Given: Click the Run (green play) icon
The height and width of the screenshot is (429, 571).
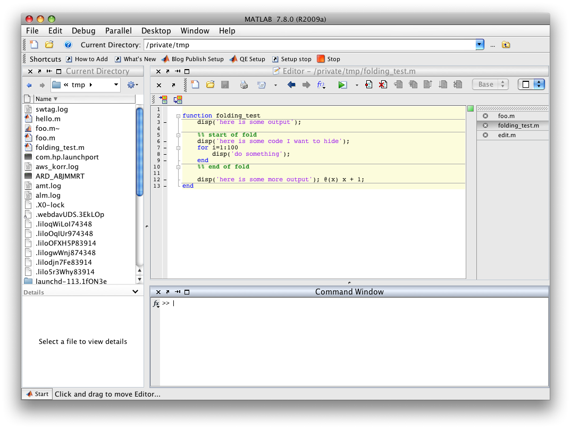Looking at the screenshot, I should [342, 85].
